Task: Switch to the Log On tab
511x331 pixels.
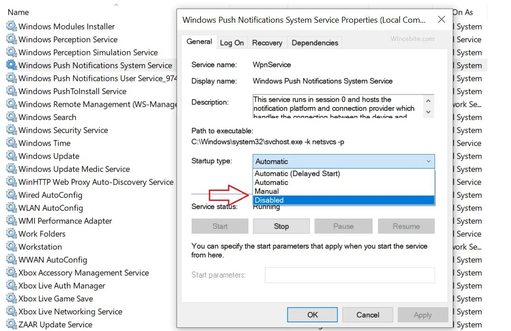Action: click(x=232, y=43)
